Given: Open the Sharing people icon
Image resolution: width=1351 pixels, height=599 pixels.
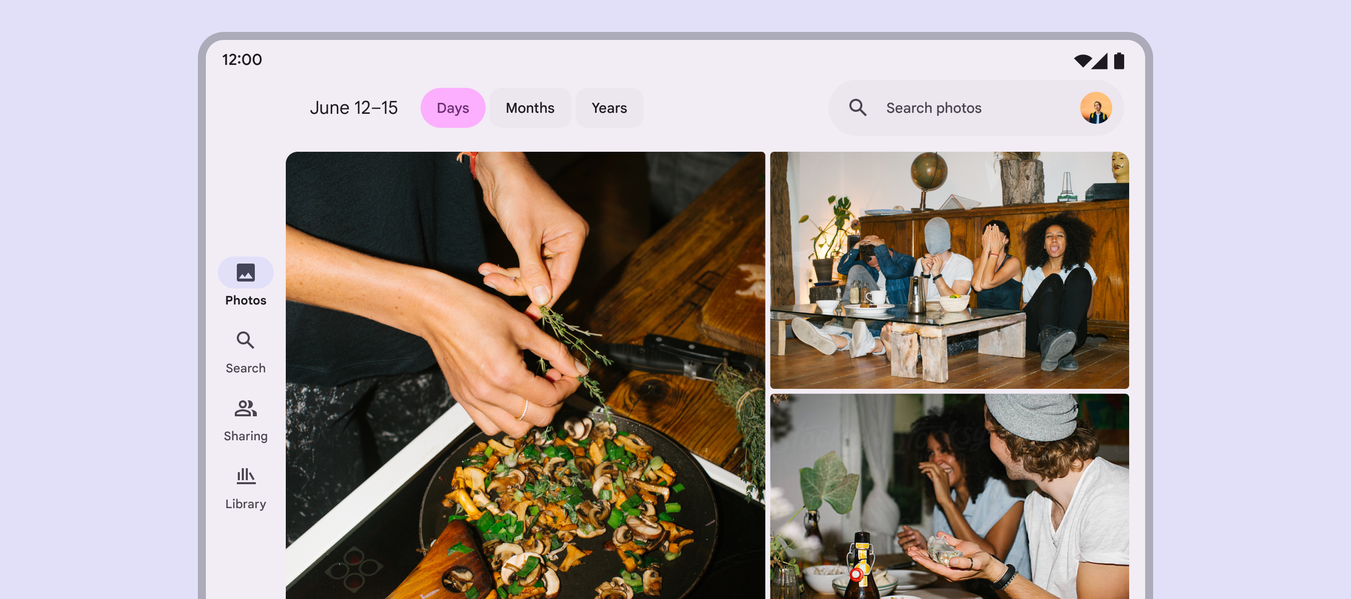Looking at the screenshot, I should click(245, 408).
